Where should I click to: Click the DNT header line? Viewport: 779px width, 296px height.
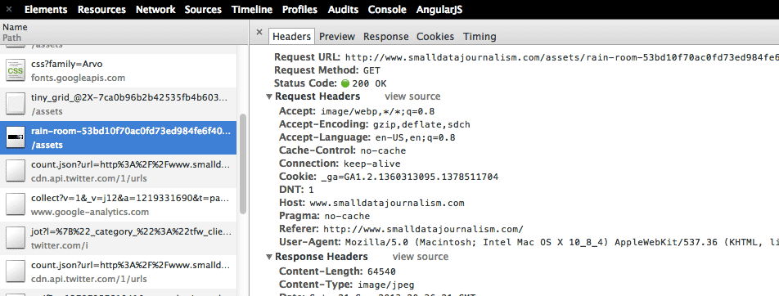[x=296, y=191]
